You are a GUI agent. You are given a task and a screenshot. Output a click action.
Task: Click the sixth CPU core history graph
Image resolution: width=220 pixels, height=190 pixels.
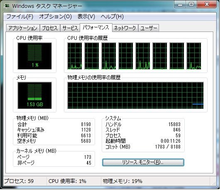(160, 56)
